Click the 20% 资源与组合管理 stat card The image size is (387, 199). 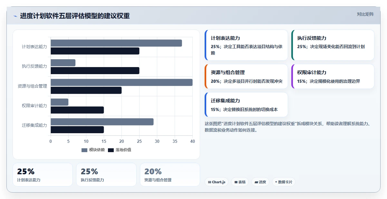[x=170, y=175]
